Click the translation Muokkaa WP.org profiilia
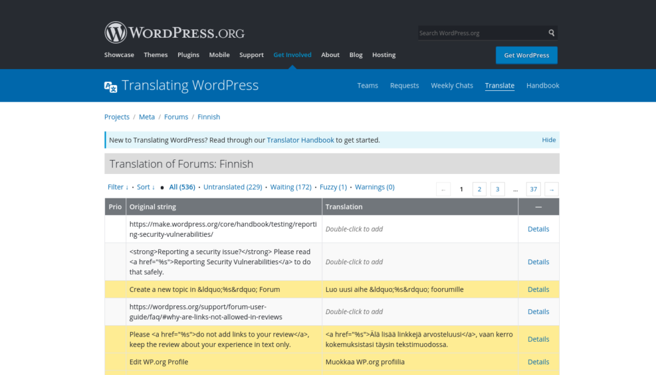Screen dimensions: 656x375 coord(365,362)
